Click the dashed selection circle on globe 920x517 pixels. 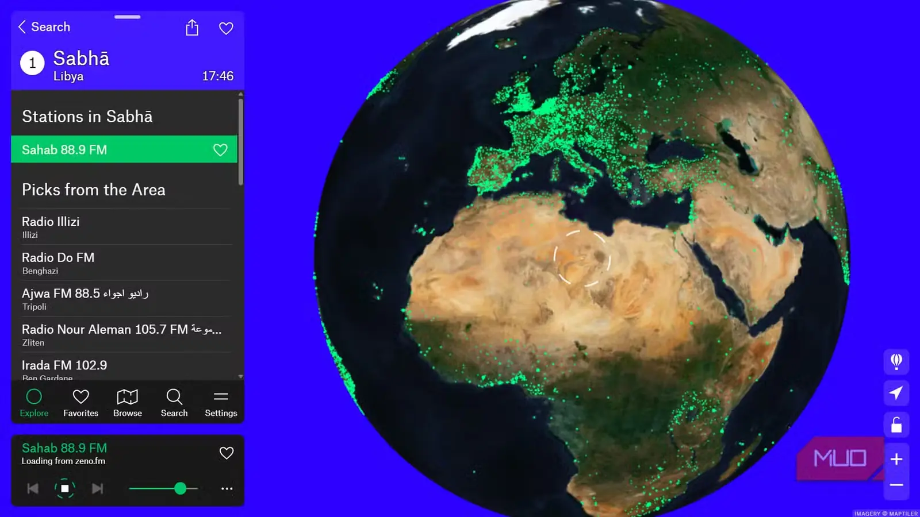pyautogui.click(x=582, y=258)
